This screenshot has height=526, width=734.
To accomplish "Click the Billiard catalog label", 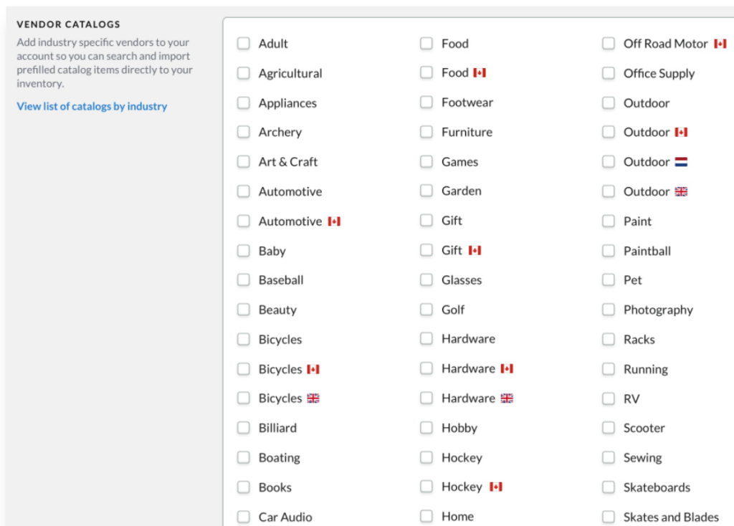I will [277, 428].
